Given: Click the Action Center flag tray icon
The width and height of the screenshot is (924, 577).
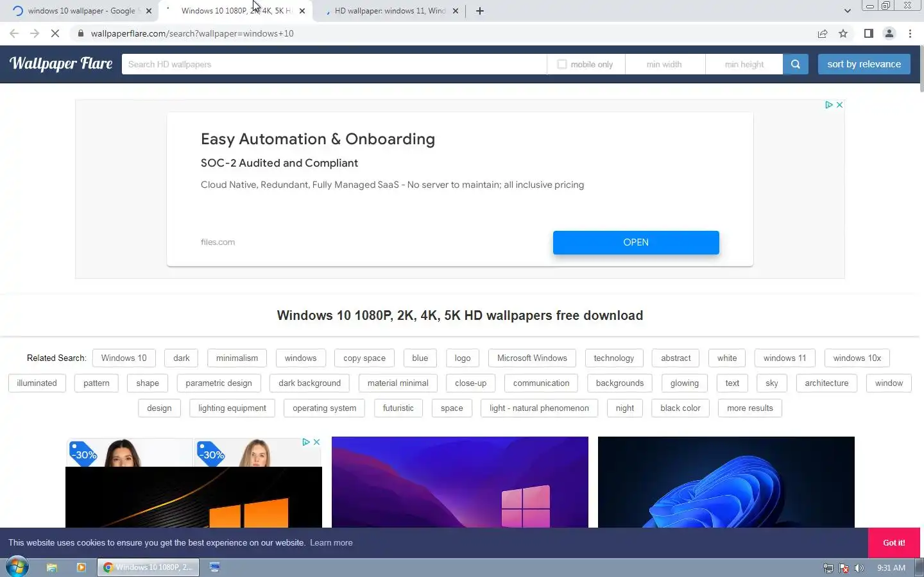Looking at the screenshot, I should coord(844,568).
